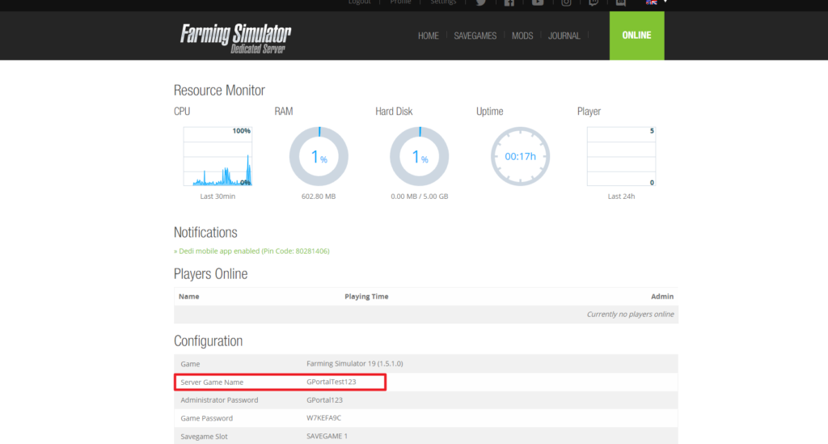The image size is (828, 444).
Task: Click the 'SAVEGAME 1' savegame slot value
Action: [x=327, y=436]
